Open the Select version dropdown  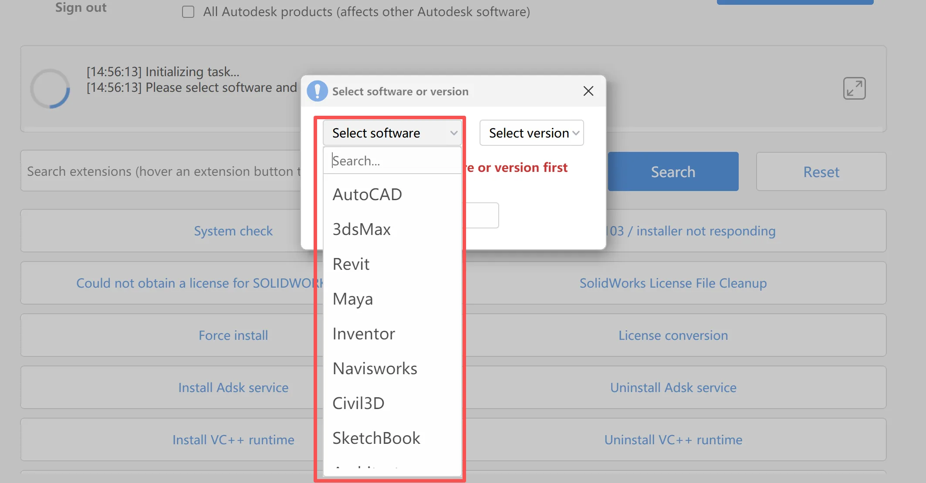pos(531,133)
